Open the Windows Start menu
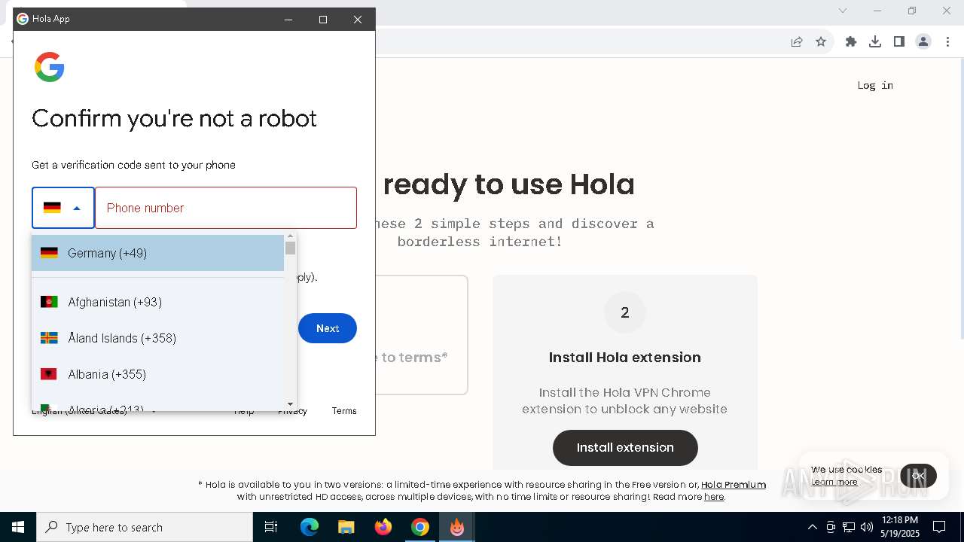Viewport: 964px width, 542px height. 18,527
